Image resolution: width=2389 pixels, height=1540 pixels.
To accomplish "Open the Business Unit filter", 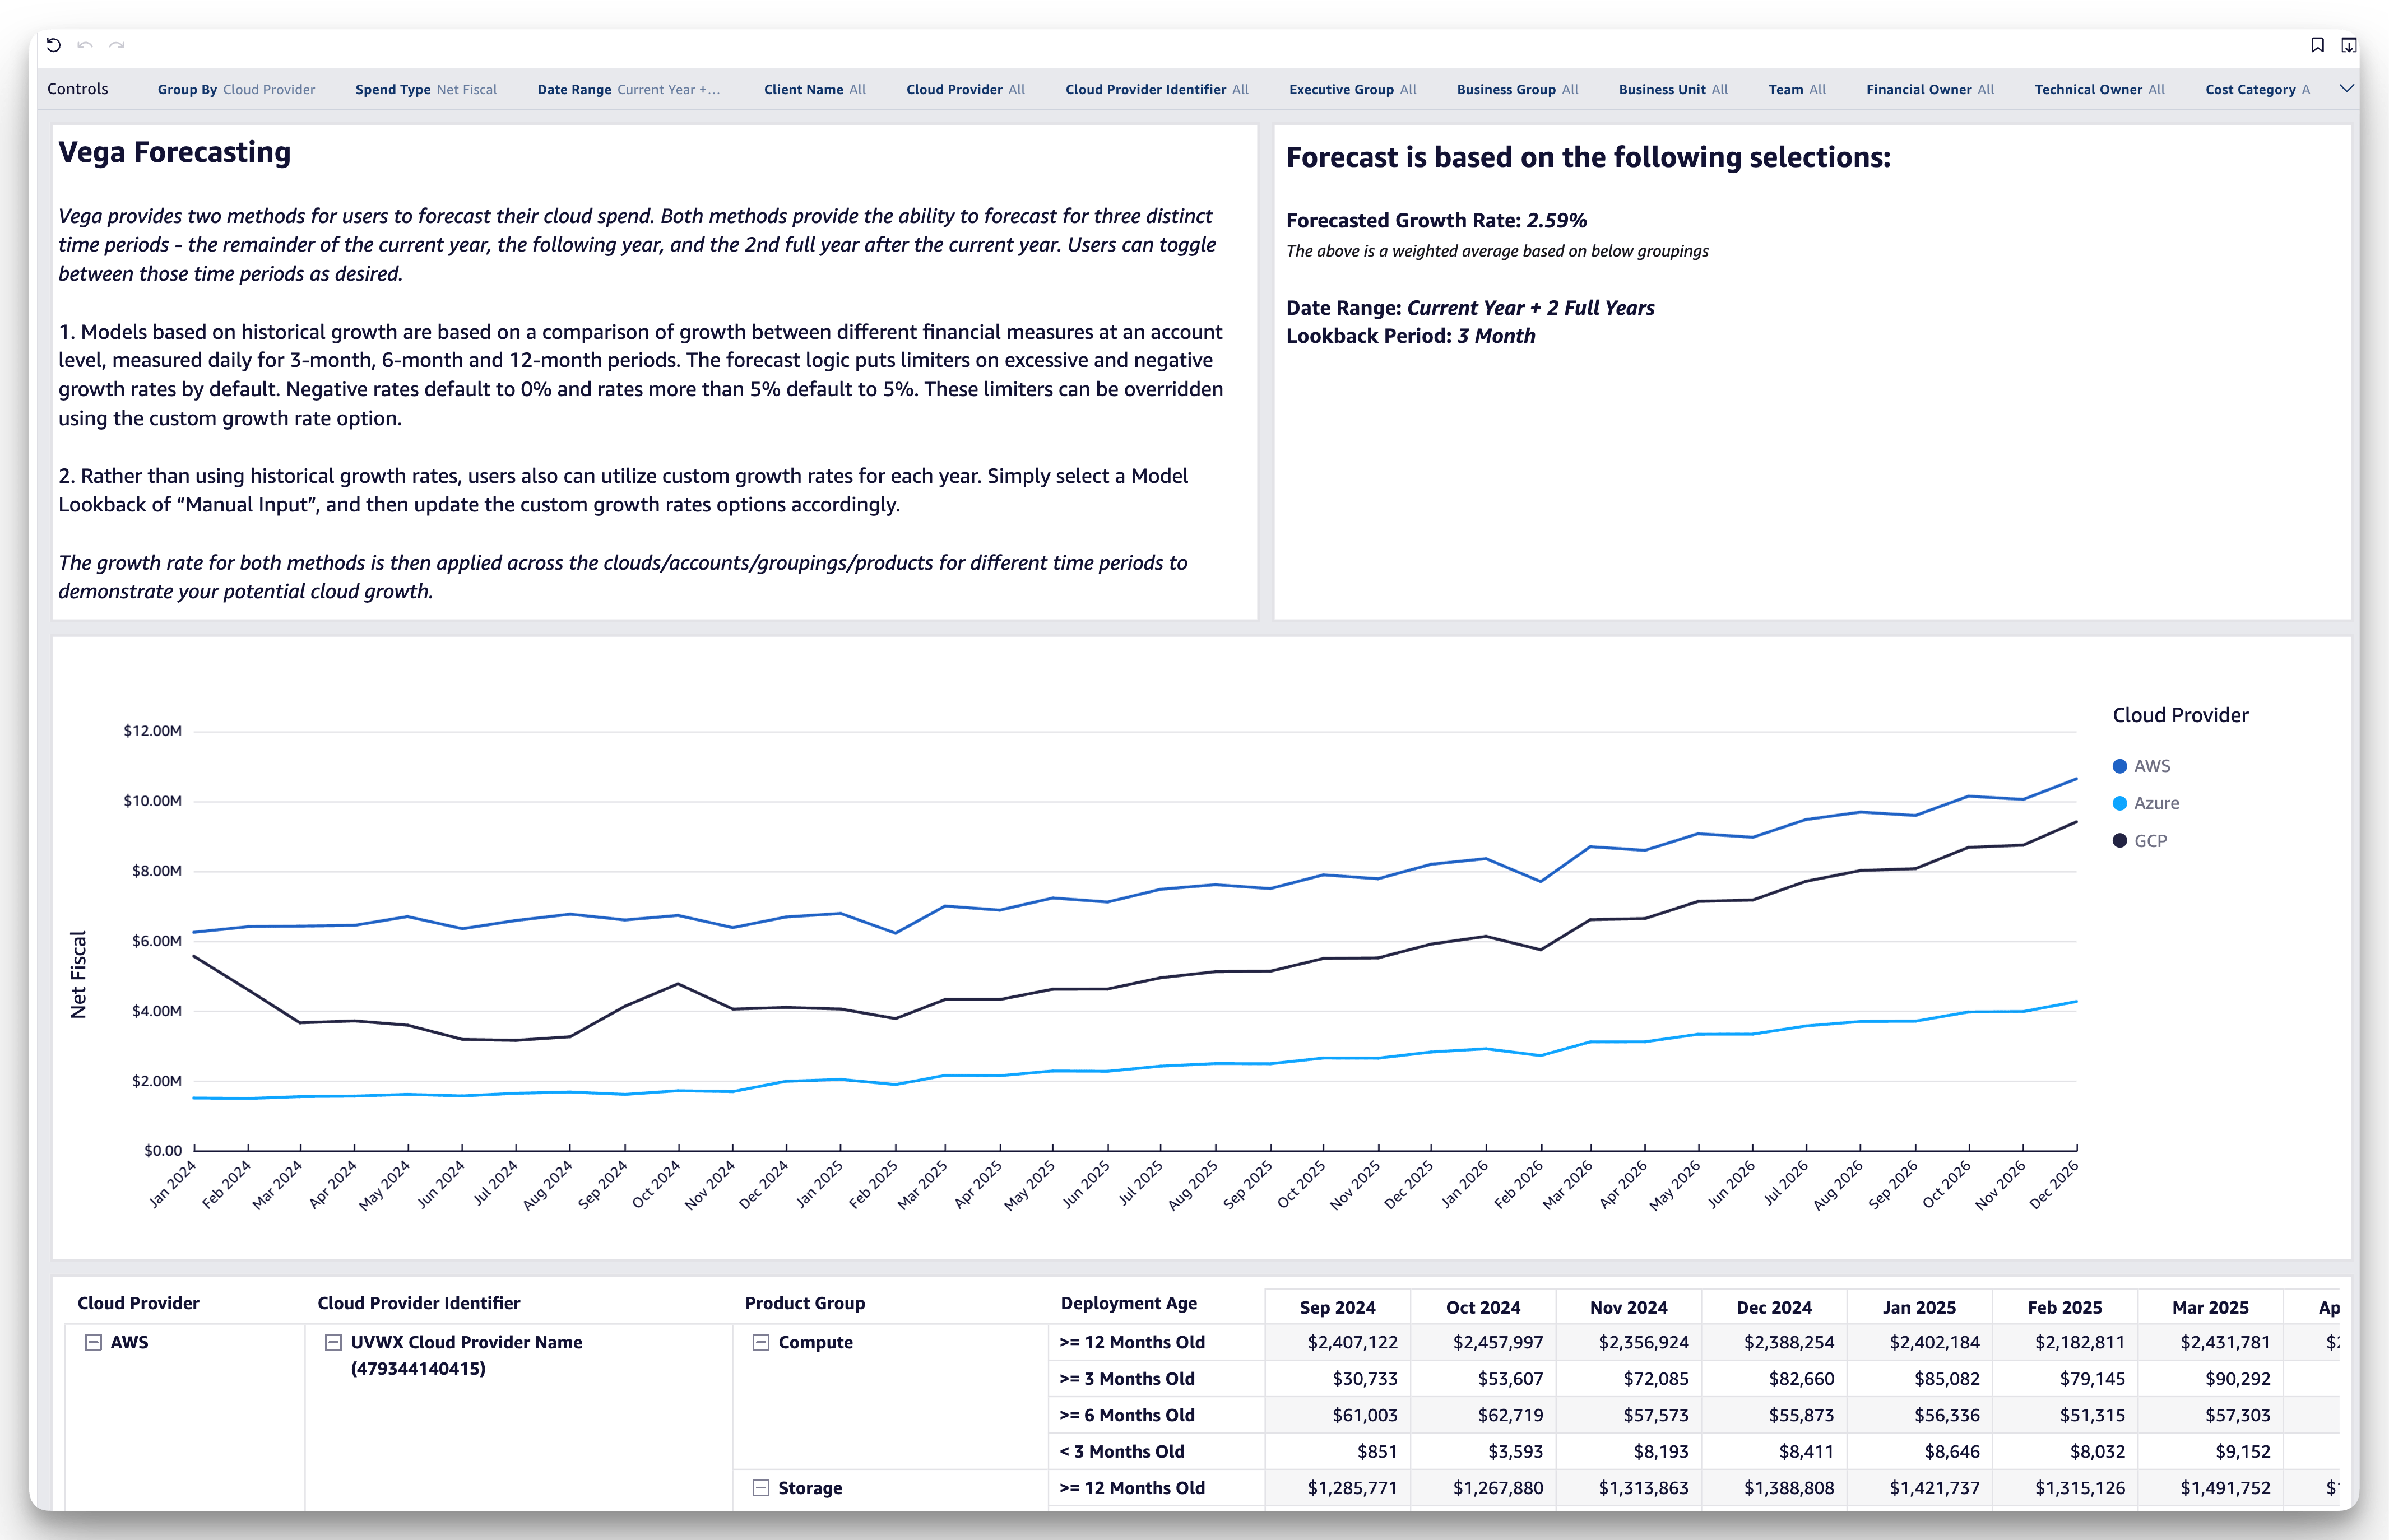I will [1673, 90].
